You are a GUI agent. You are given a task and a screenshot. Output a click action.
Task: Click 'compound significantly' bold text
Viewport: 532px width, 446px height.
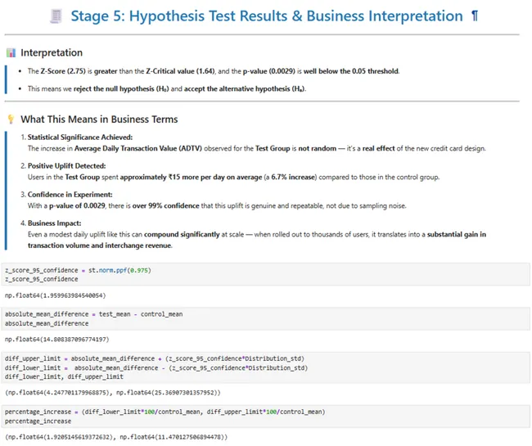[182, 234]
